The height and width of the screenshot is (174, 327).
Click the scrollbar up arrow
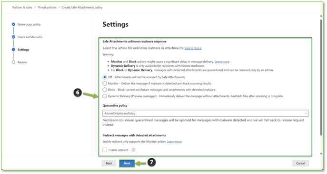tap(321, 16)
